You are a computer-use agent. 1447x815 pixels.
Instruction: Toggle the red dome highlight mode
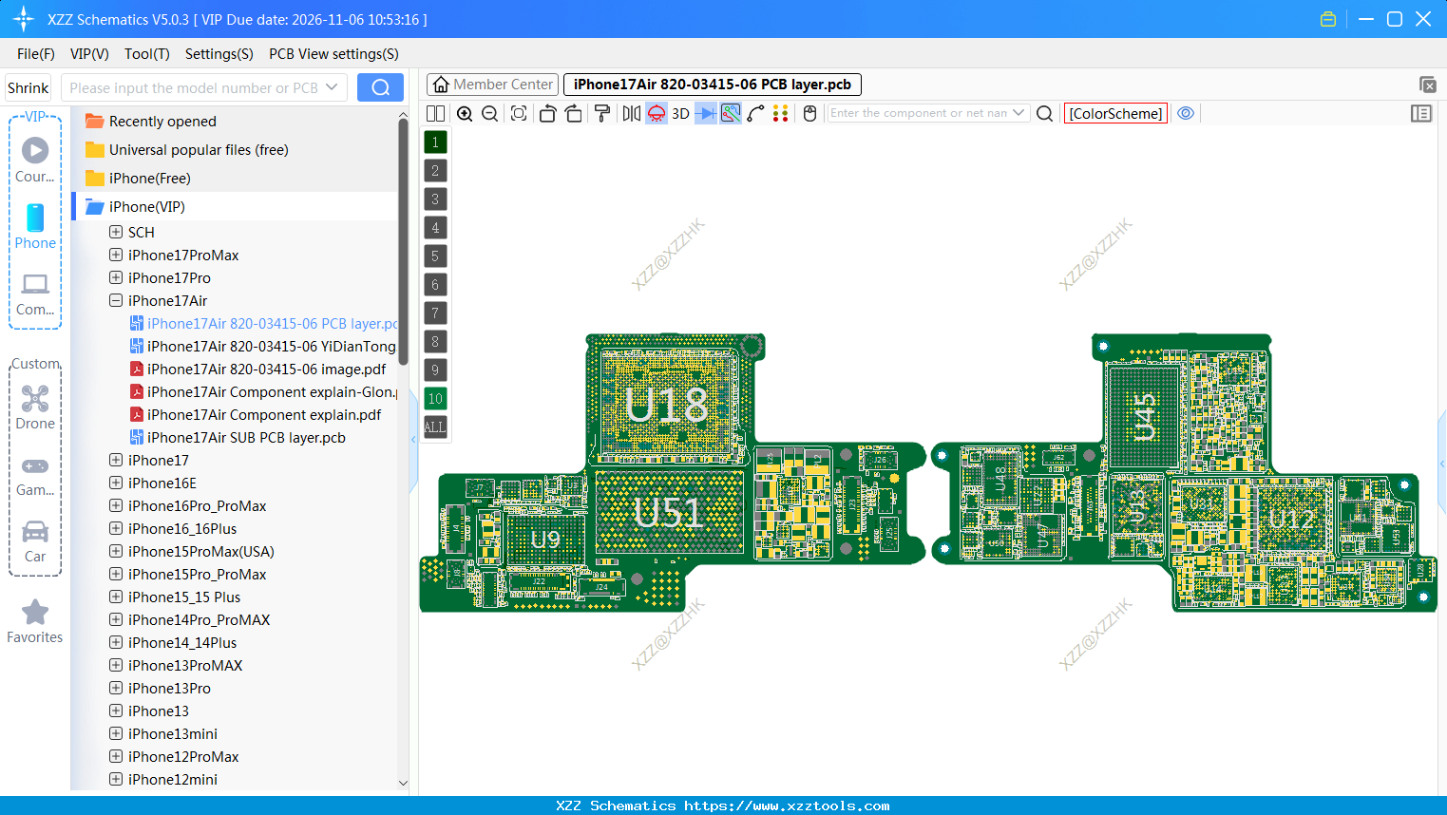[656, 113]
